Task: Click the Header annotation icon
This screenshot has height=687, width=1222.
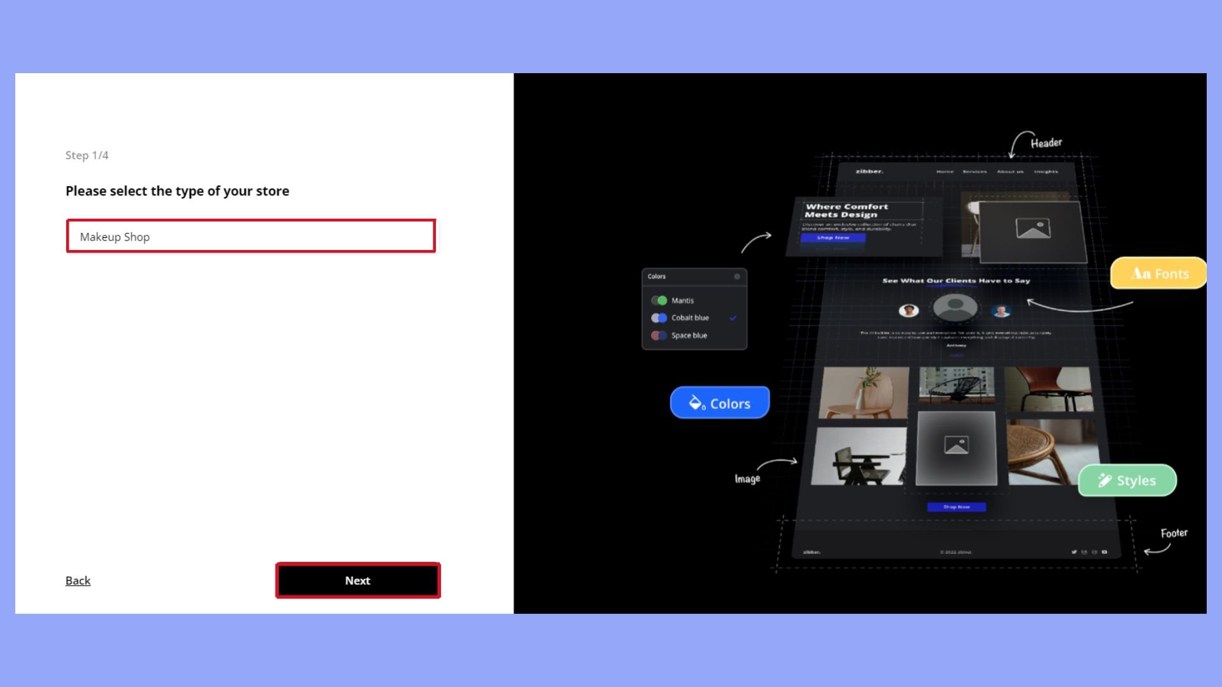Action: (x=1046, y=142)
